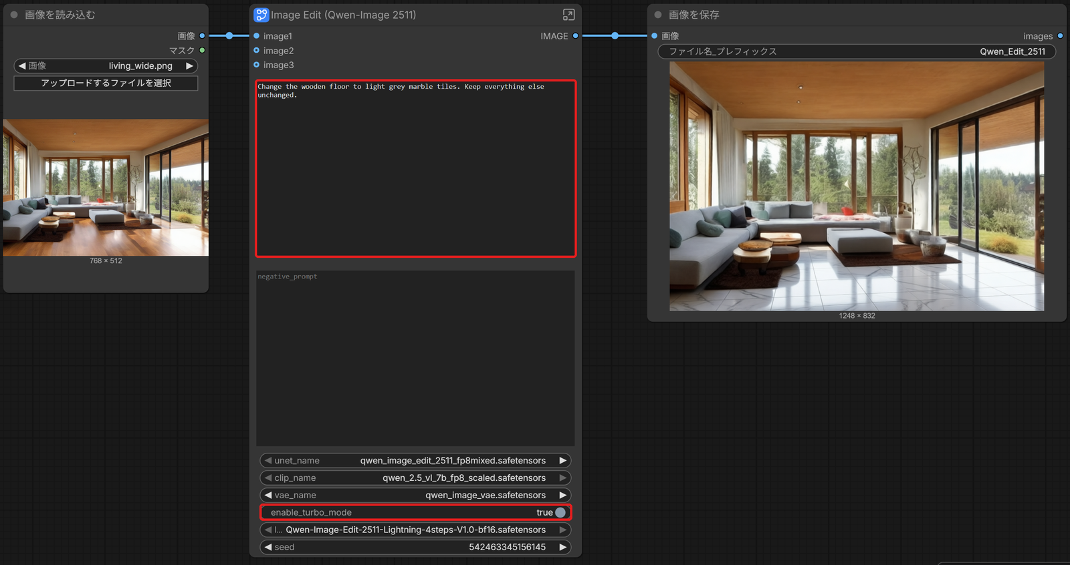Click the images output port on save node
The image size is (1070, 565).
[1060, 36]
